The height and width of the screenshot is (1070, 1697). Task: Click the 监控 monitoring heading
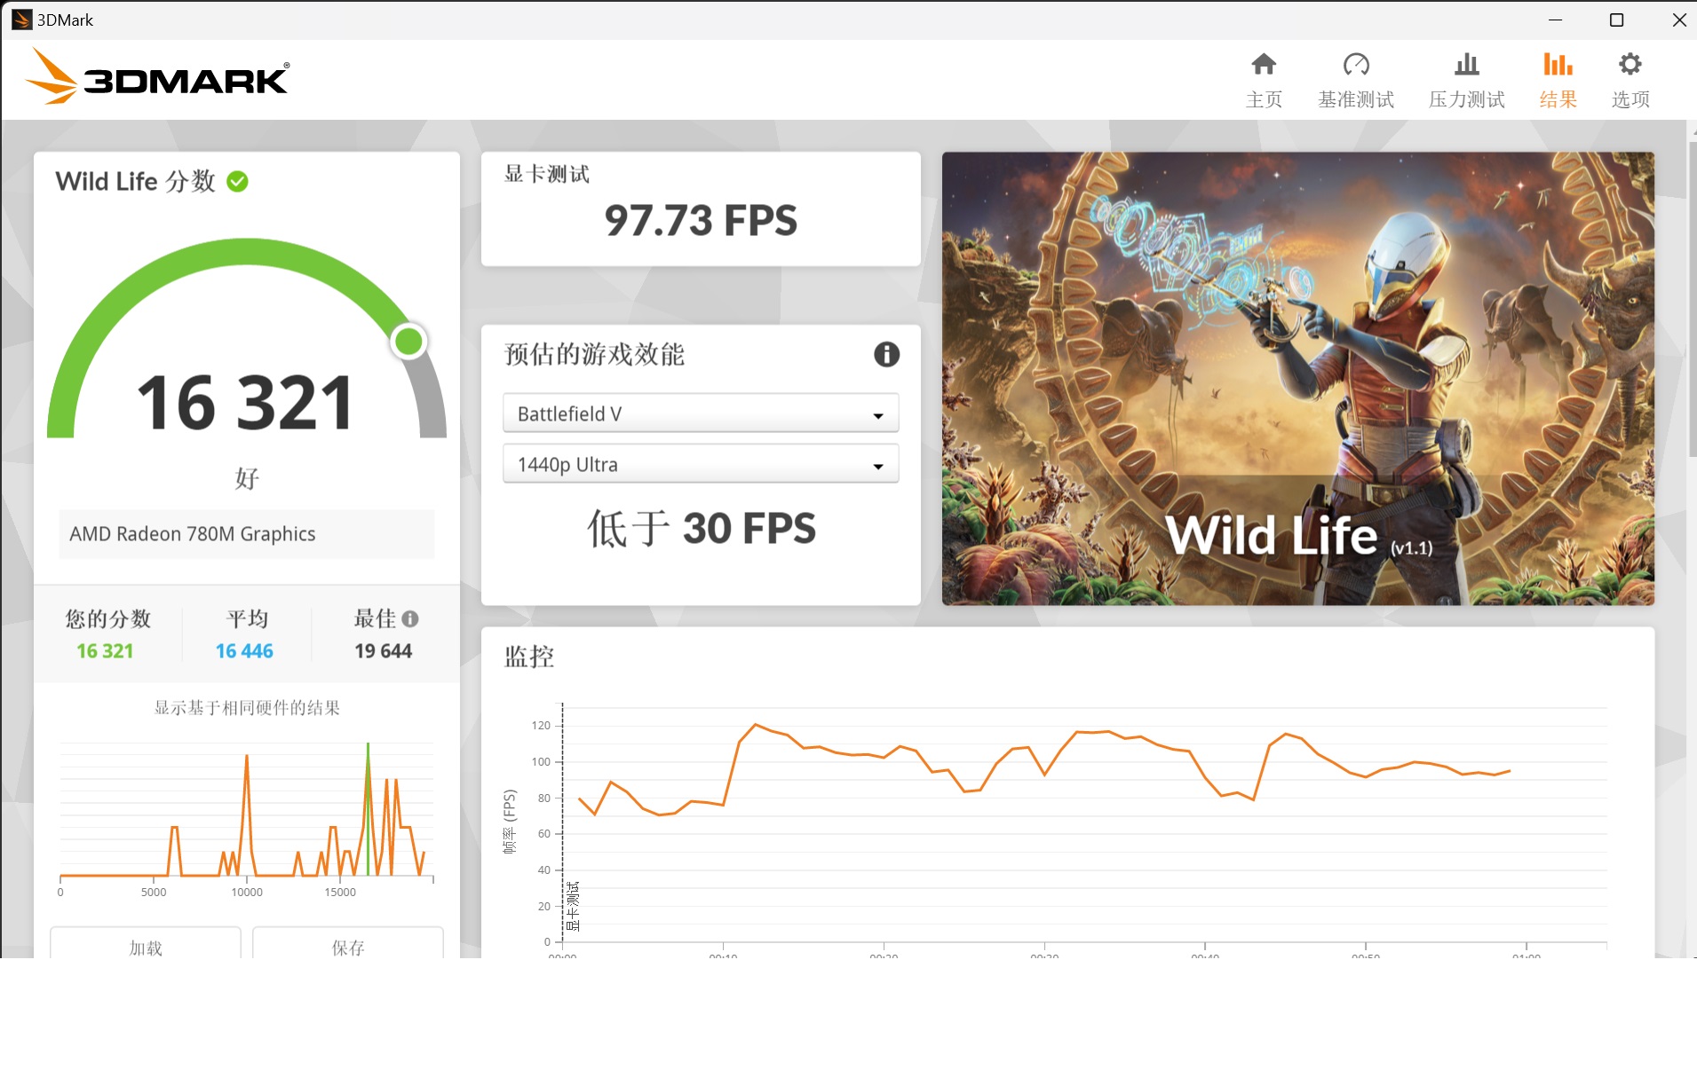529,657
